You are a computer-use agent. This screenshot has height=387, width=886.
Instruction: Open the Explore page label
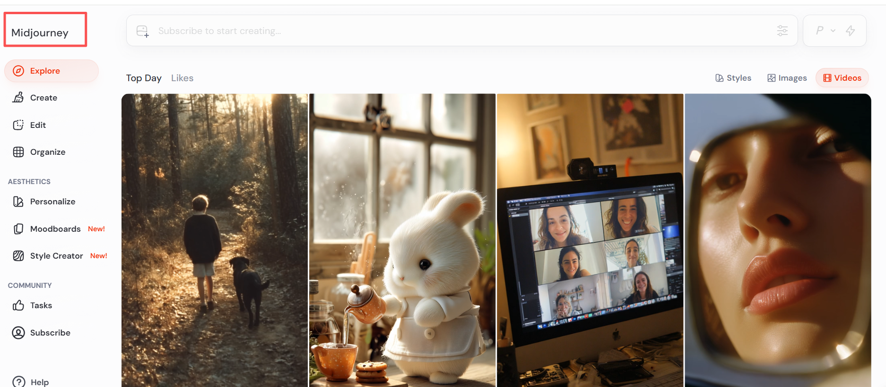45,71
